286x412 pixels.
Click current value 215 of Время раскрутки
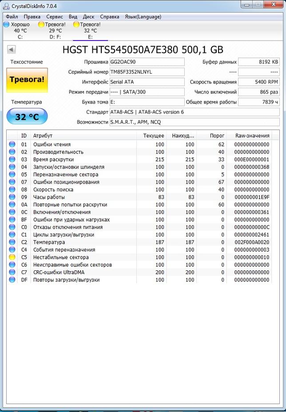(x=159, y=159)
